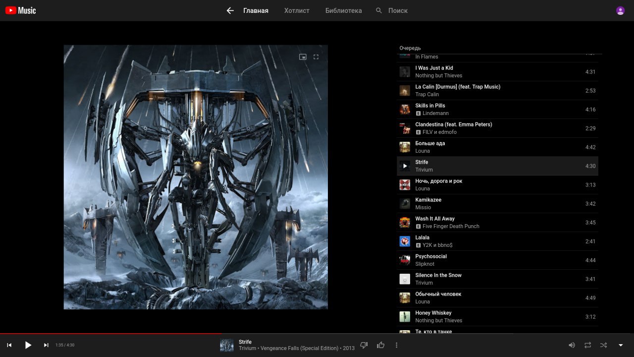Enable the miniplayer on album art
The width and height of the screenshot is (634, 357).
click(303, 57)
